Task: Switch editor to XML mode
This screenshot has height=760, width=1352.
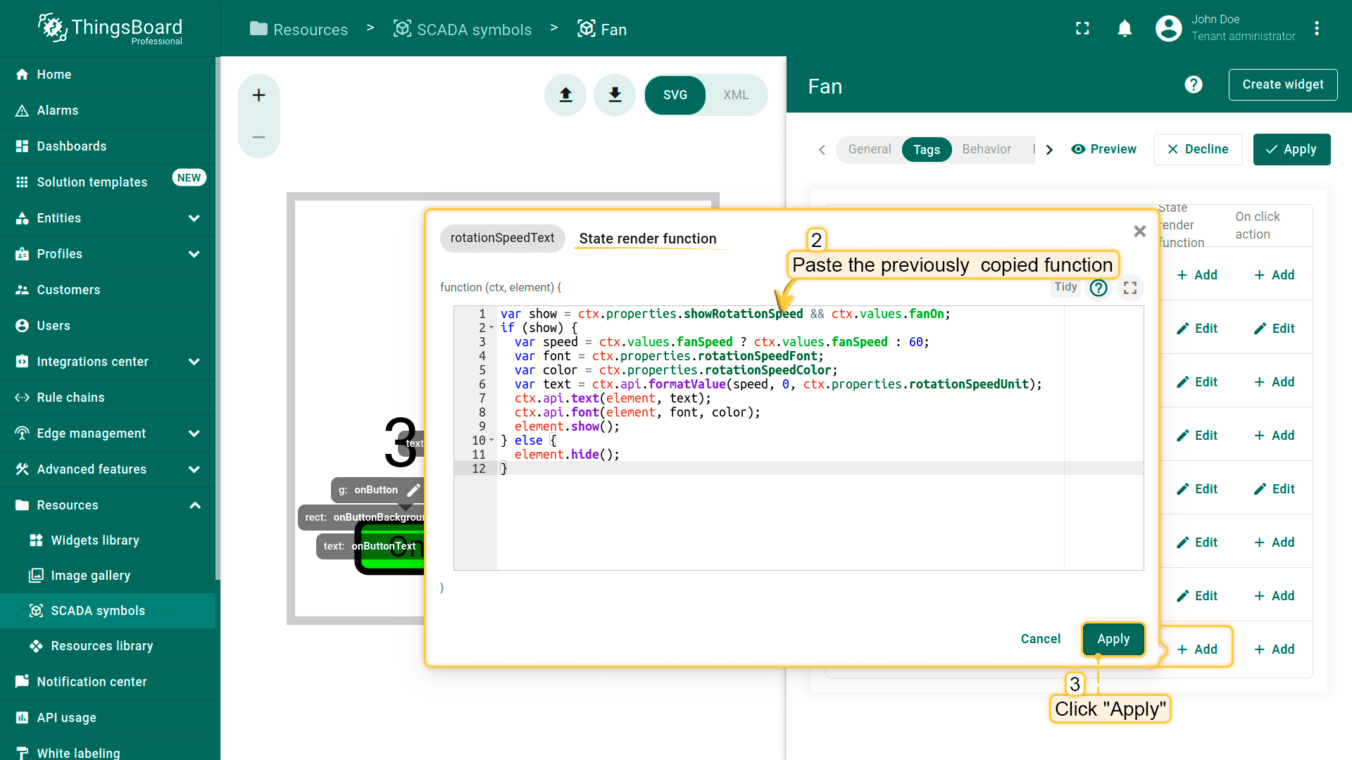Action: pos(736,95)
